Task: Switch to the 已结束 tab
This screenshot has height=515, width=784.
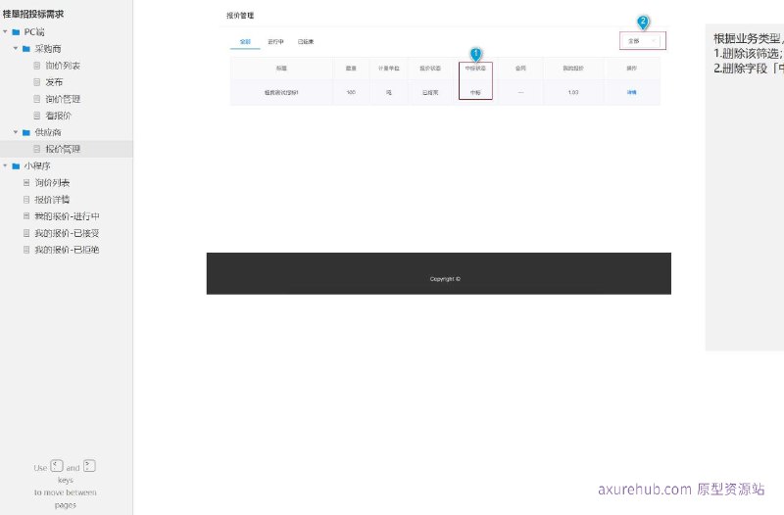Action: pos(306,41)
